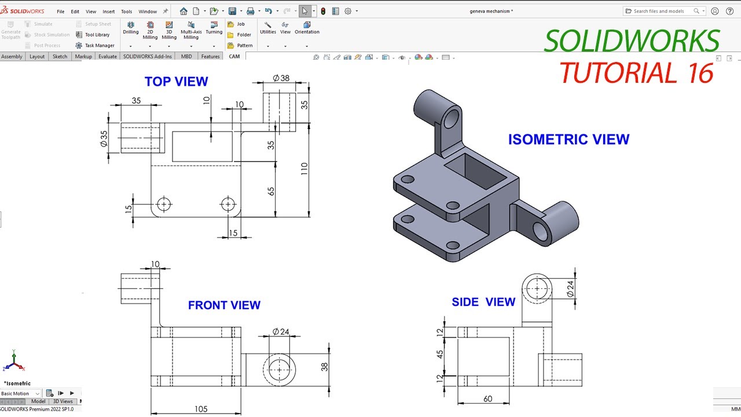This screenshot has height=417, width=741.
Task: Expand the Utilities dropdown arrow
Action: (x=268, y=46)
